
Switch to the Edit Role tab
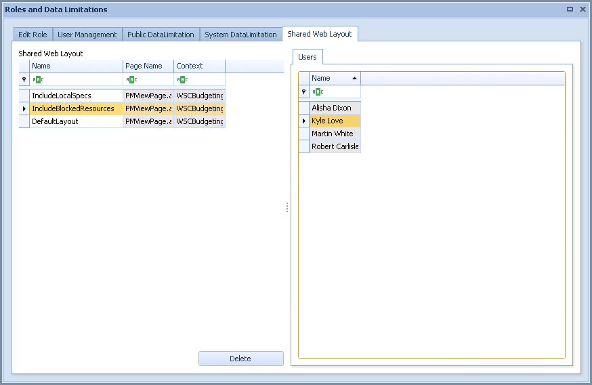click(x=33, y=35)
